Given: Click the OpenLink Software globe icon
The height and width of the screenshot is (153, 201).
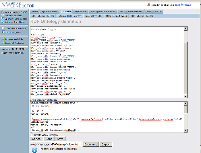Looking at the screenshot, I should point(3,43).
